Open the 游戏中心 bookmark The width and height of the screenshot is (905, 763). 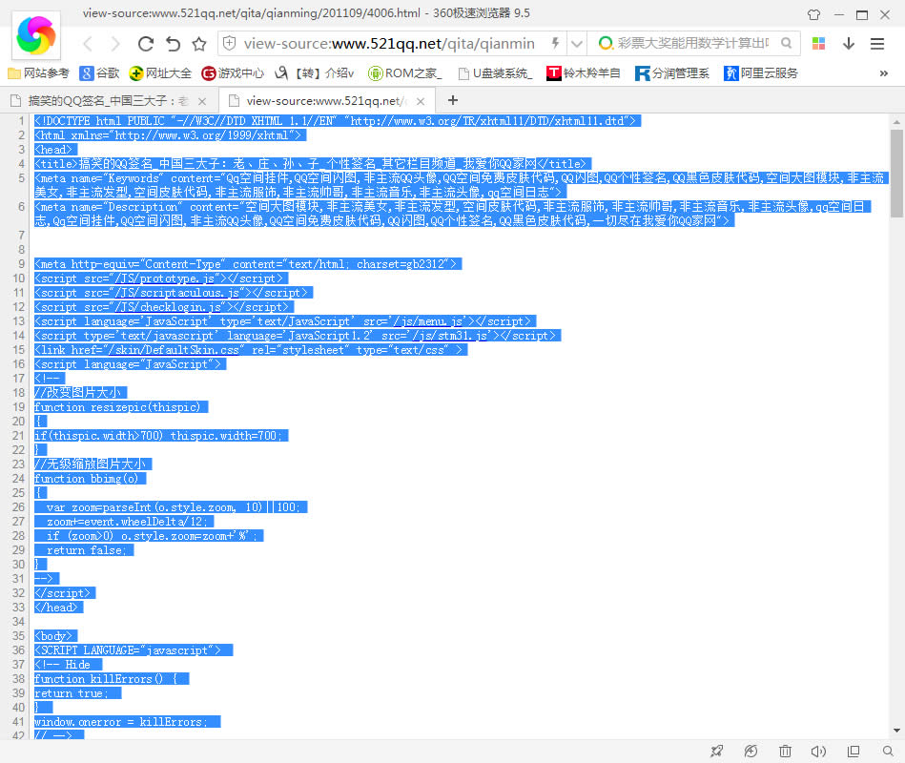233,73
